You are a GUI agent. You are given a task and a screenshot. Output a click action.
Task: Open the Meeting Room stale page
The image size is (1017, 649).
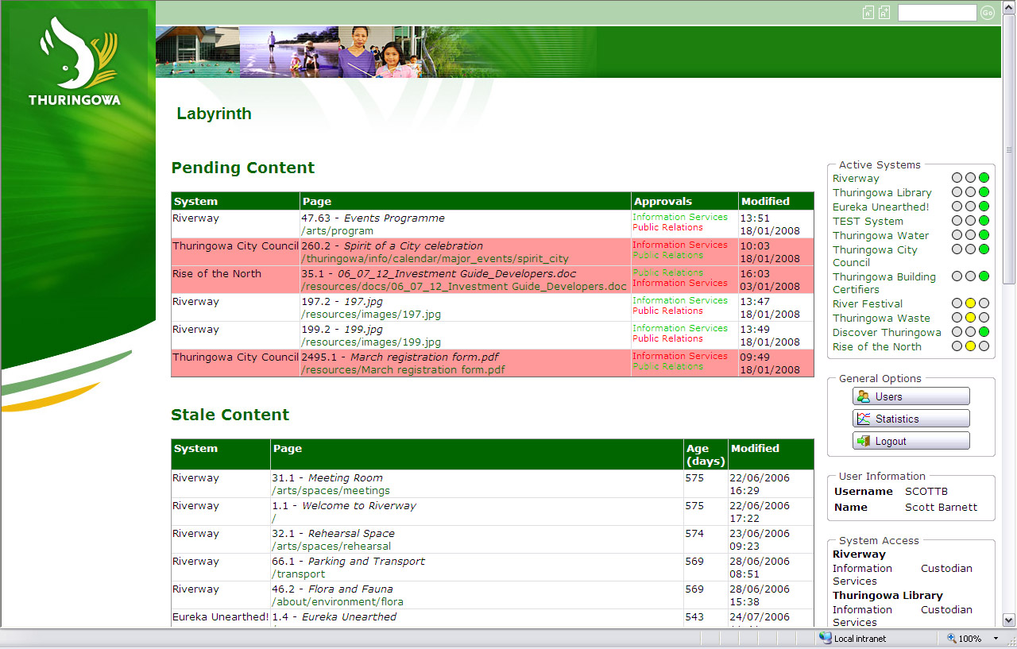point(346,478)
